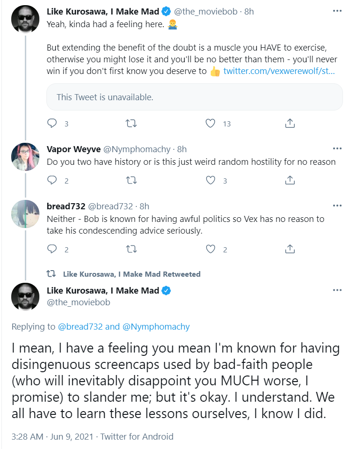
Task: Like Vapor Weyve's tweet
Action: pyautogui.click(x=210, y=180)
